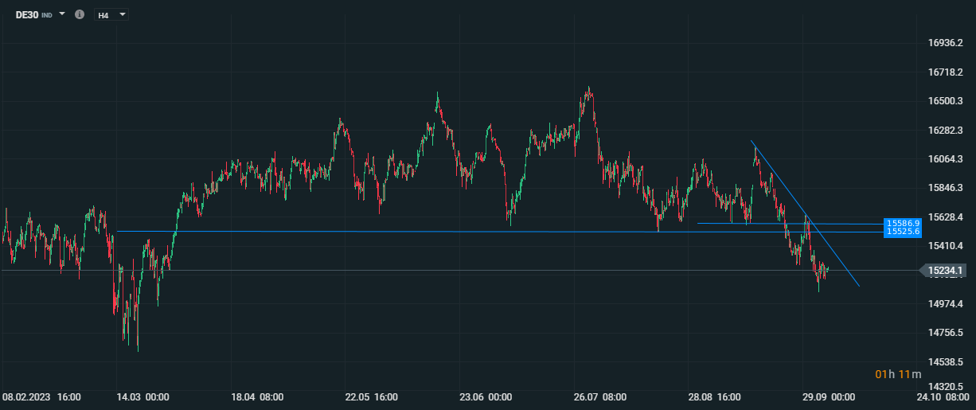976x410 pixels.
Task: Click the 22.05 16:00 time label
Action: (372, 396)
